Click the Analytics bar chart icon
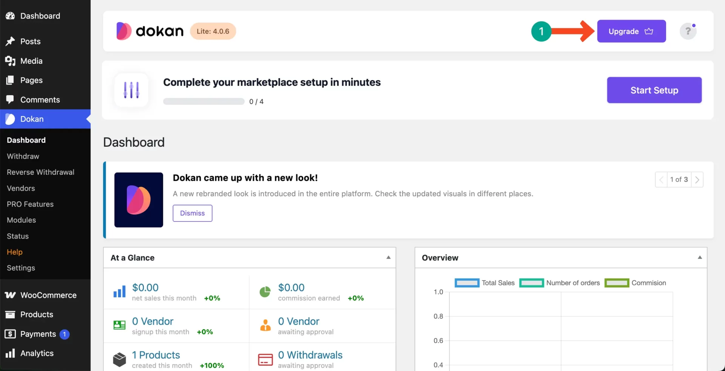Viewport: 725px width, 371px height. (x=10, y=353)
